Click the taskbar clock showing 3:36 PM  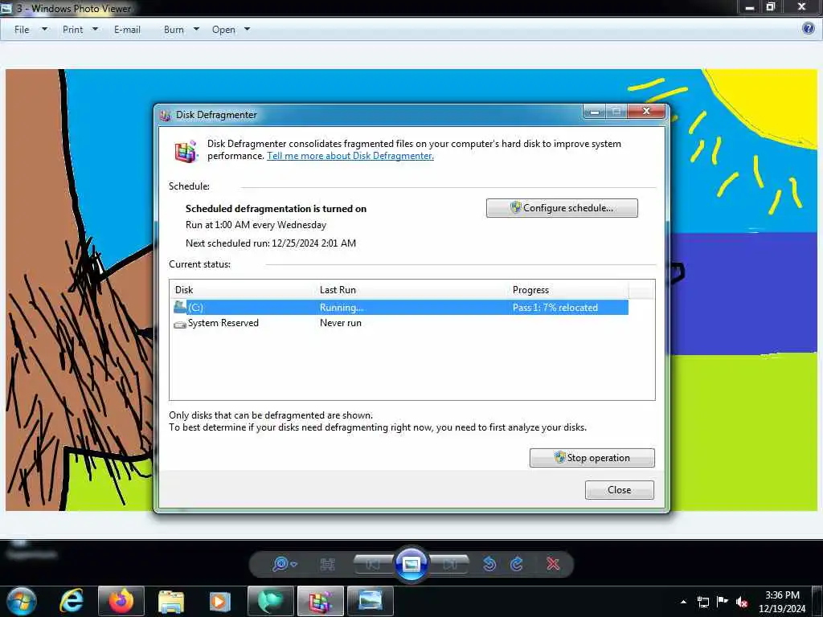pyautogui.click(x=782, y=602)
